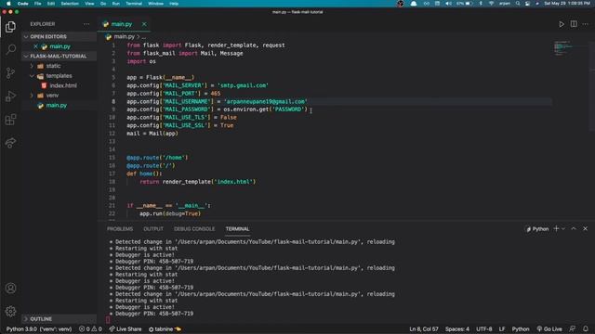The height and width of the screenshot is (334, 595).
Task: Select the Terminal tab
Action: 238,229
